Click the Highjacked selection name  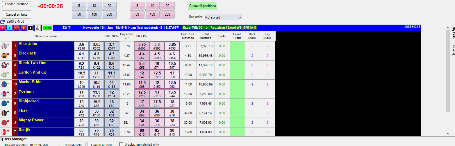[x=28, y=101]
